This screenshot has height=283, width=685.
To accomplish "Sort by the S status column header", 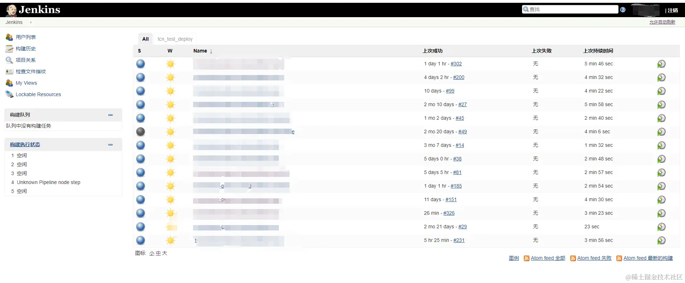I will pos(139,51).
